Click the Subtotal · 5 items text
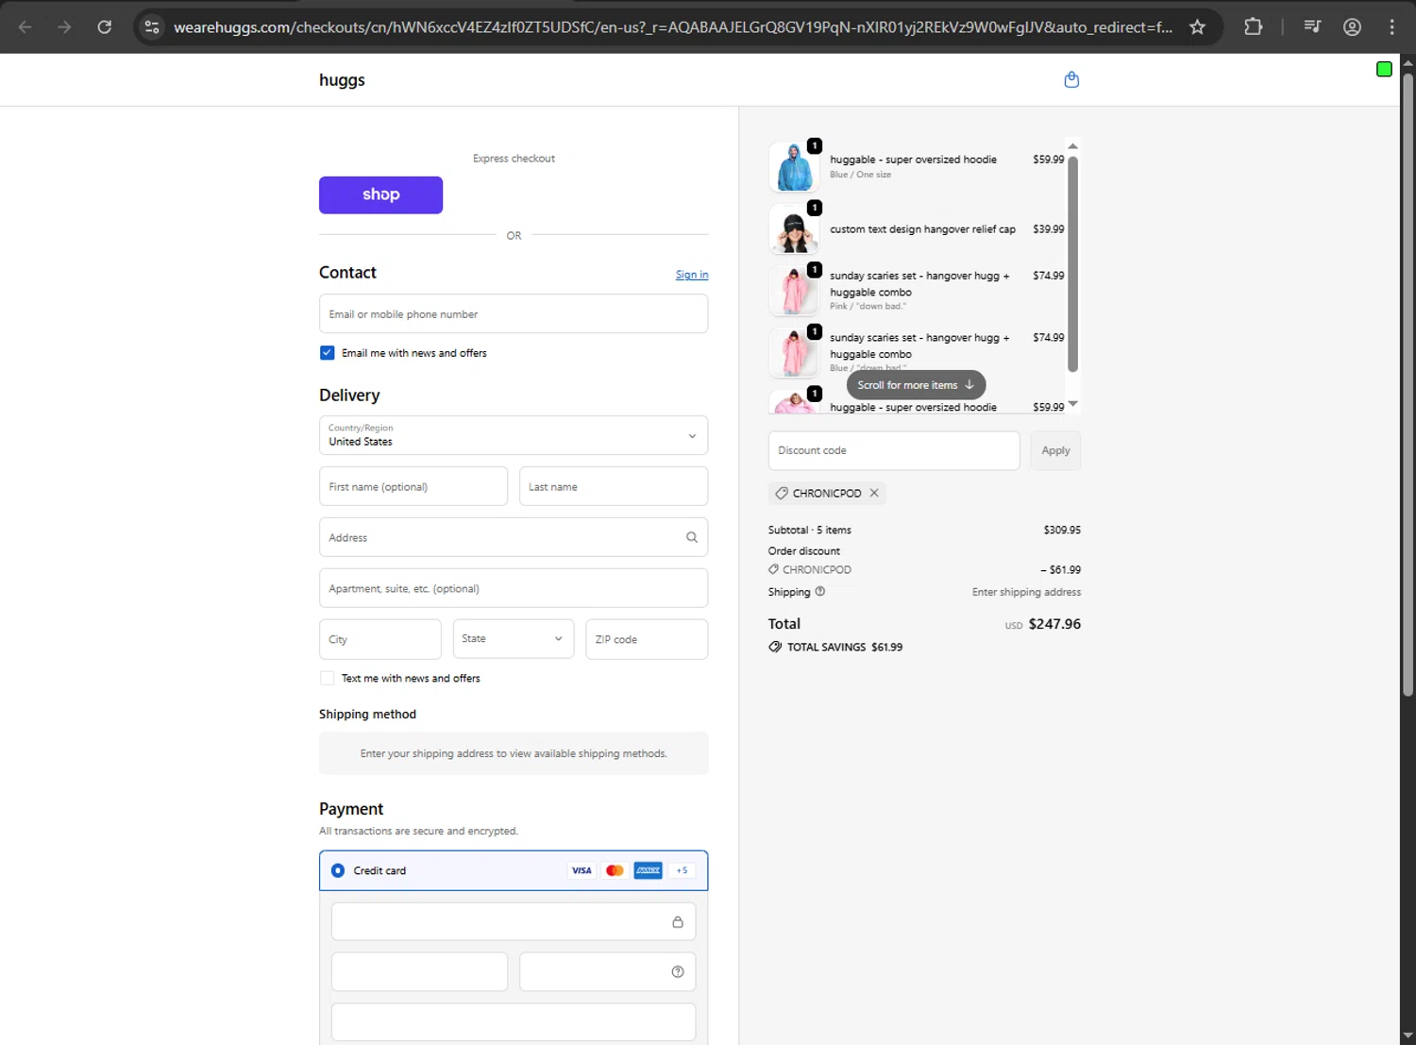This screenshot has height=1045, width=1416. point(809,531)
